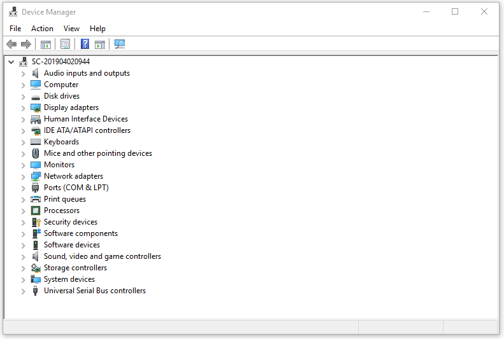Click the Software devices icon
The width and height of the screenshot is (504, 339).
click(36, 245)
